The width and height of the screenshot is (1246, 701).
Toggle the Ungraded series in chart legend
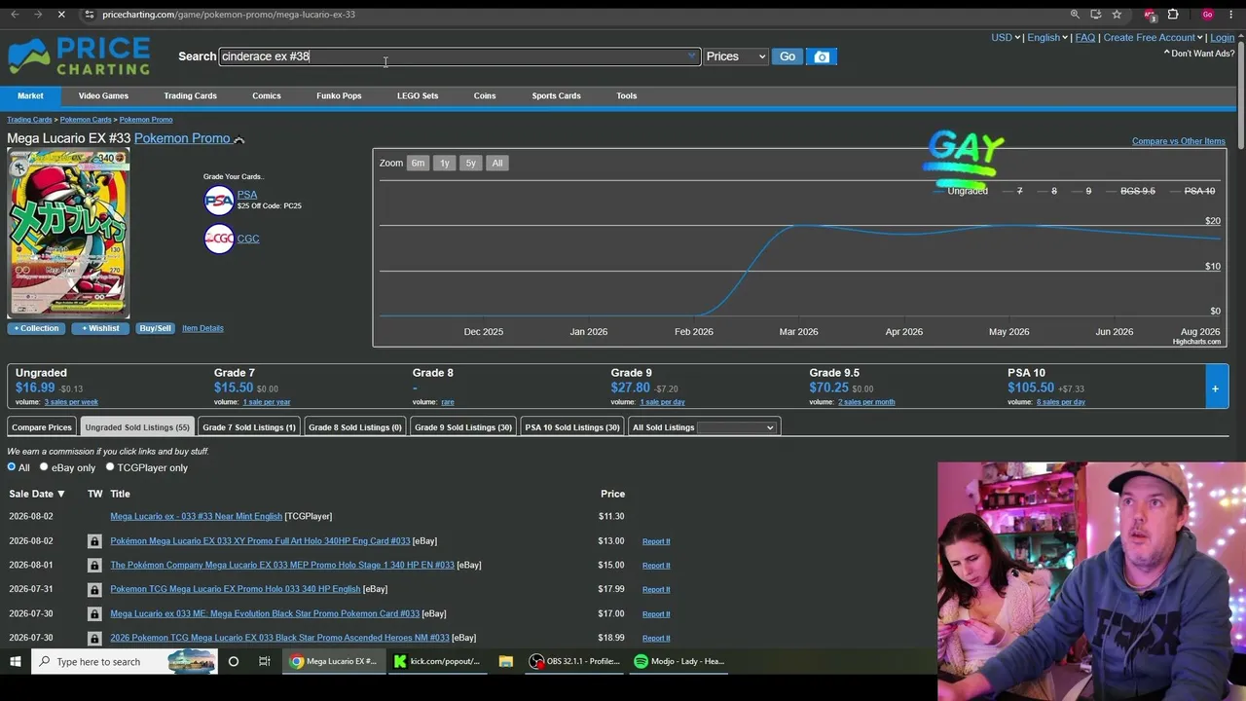point(960,191)
